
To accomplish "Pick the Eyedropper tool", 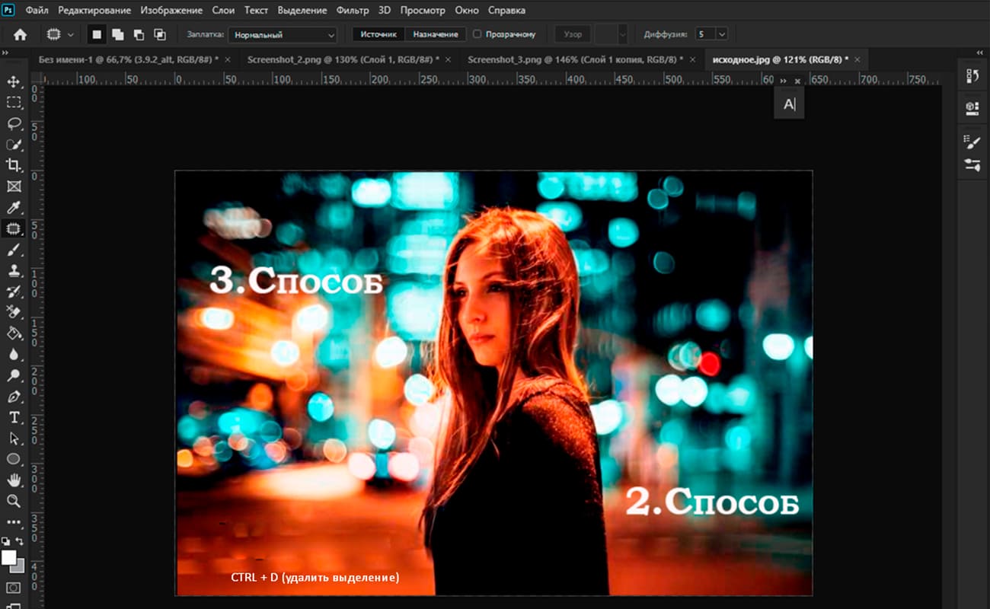I will pyautogui.click(x=14, y=207).
